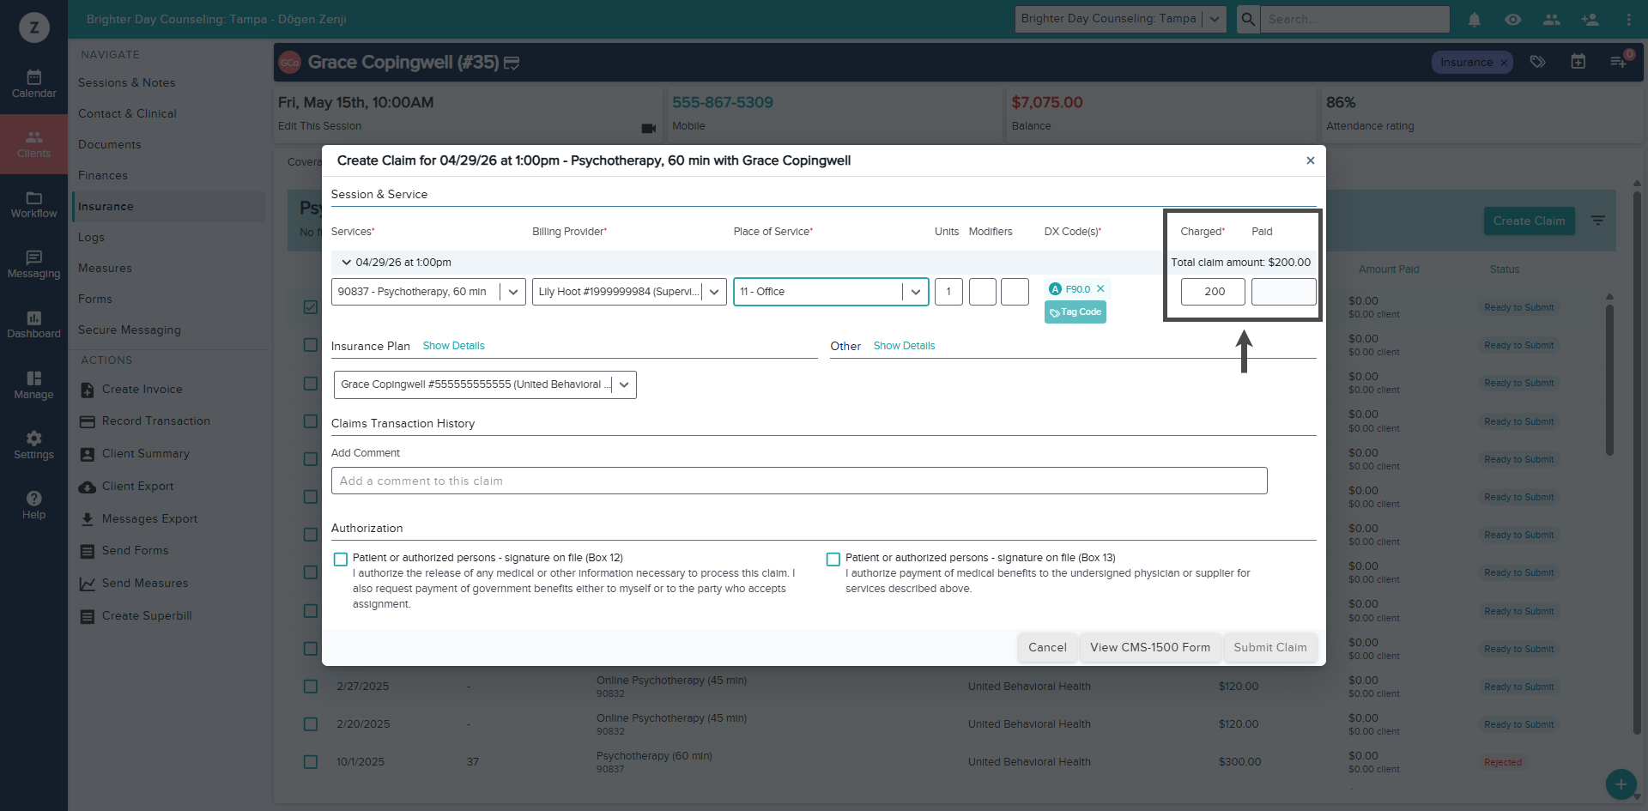
Task: Click the filter icon beside Create Claim
Action: [1598, 221]
